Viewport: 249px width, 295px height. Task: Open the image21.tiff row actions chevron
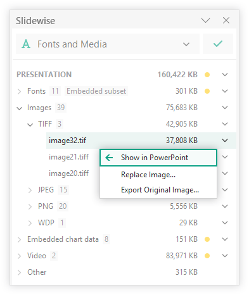click(225, 157)
